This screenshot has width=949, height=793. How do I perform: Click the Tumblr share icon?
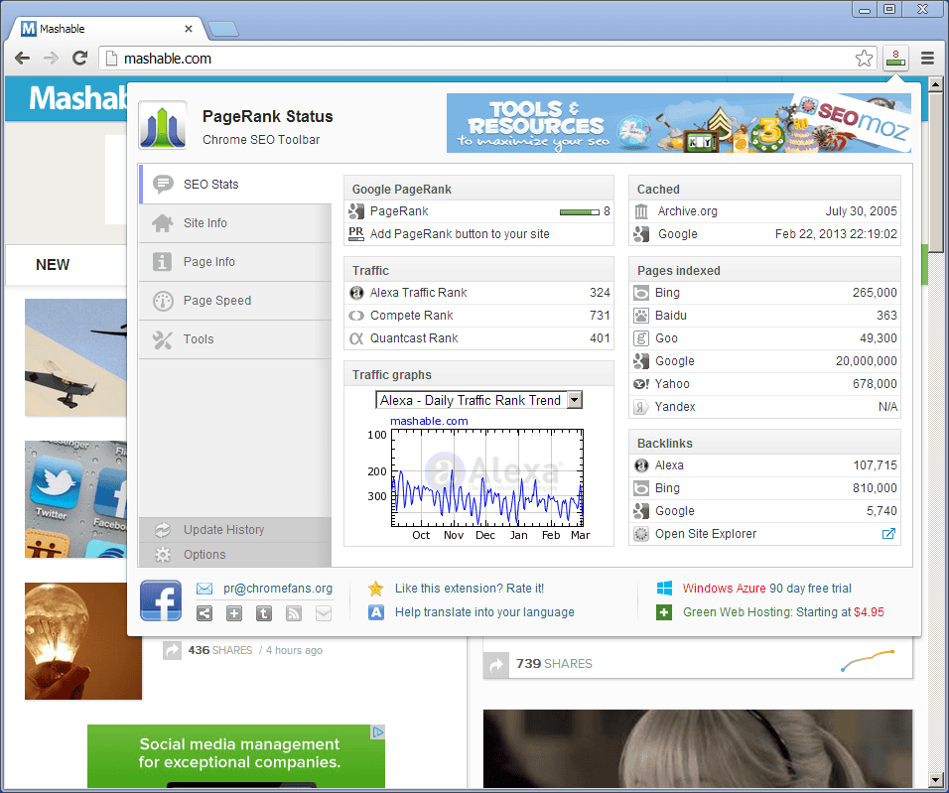[x=263, y=613]
